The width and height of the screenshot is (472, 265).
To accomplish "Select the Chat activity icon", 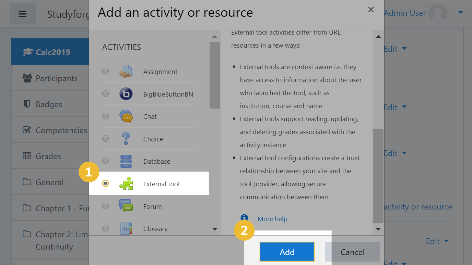I will pyautogui.click(x=126, y=116).
